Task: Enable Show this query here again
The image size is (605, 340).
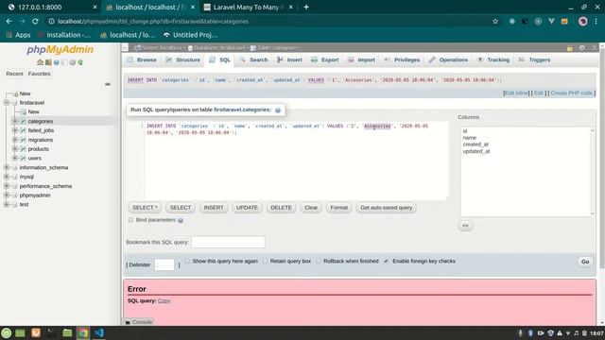Action: [x=187, y=261]
